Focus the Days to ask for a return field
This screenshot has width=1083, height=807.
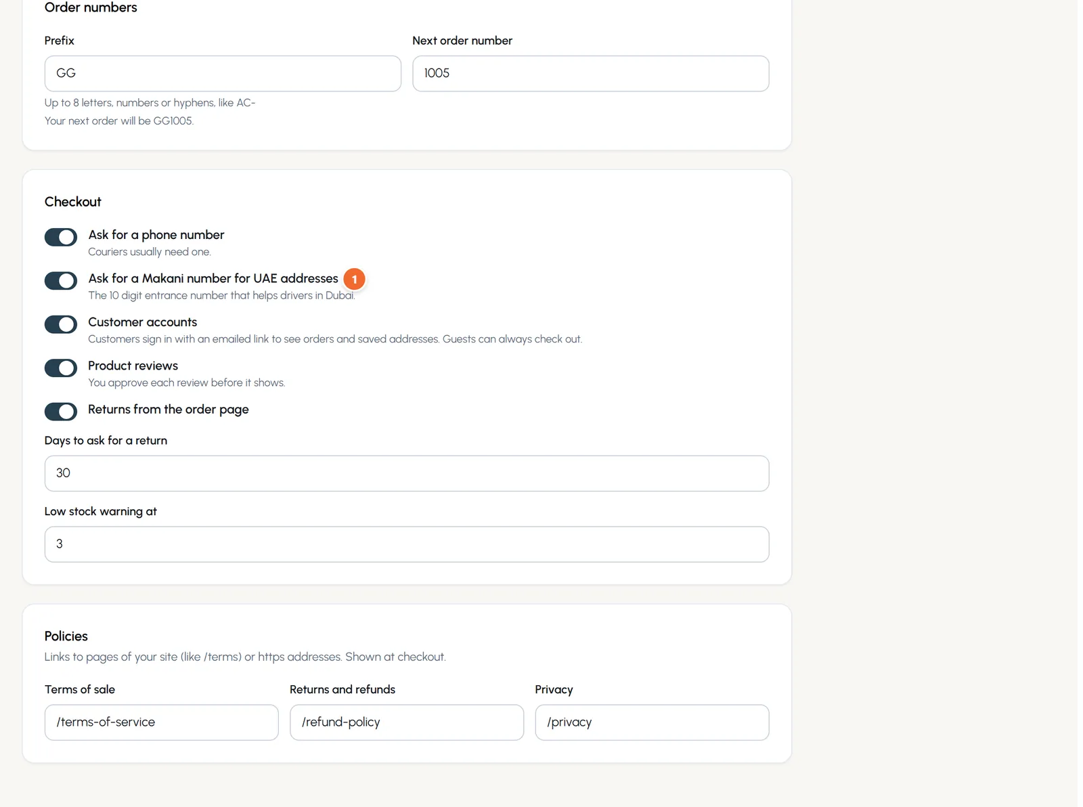[407, 473]
